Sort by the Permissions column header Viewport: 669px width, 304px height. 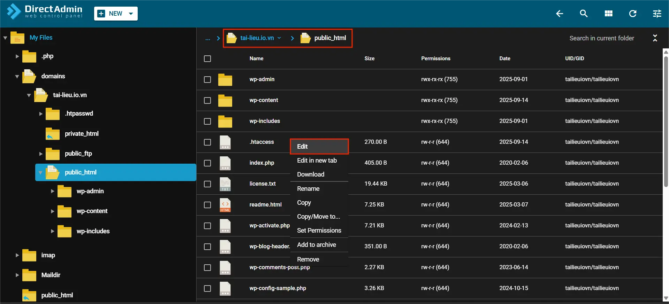coord(436,59)
